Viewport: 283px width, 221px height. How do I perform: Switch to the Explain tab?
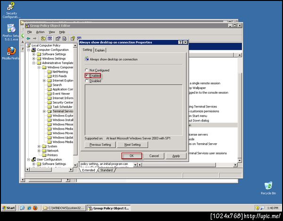[100, 50]
